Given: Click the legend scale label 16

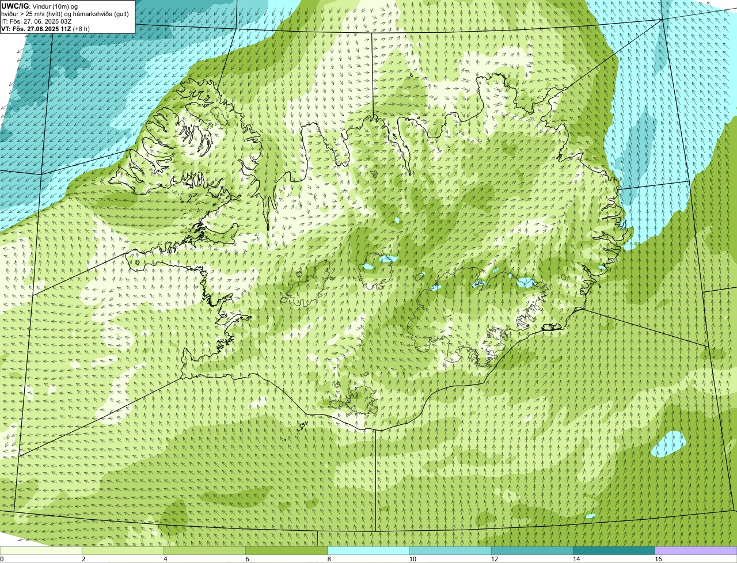Looking at the screenshot, I should click(x=658, y=559).
